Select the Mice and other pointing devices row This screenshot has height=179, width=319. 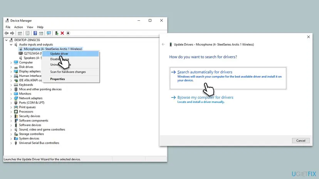pyautogui.click(x=40, y=89)
